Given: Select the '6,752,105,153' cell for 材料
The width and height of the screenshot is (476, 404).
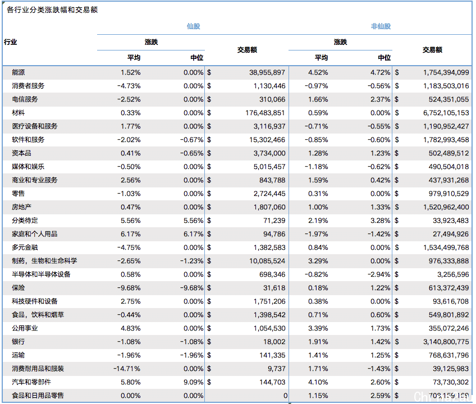Looking at the screenshot, I should 446,113.
